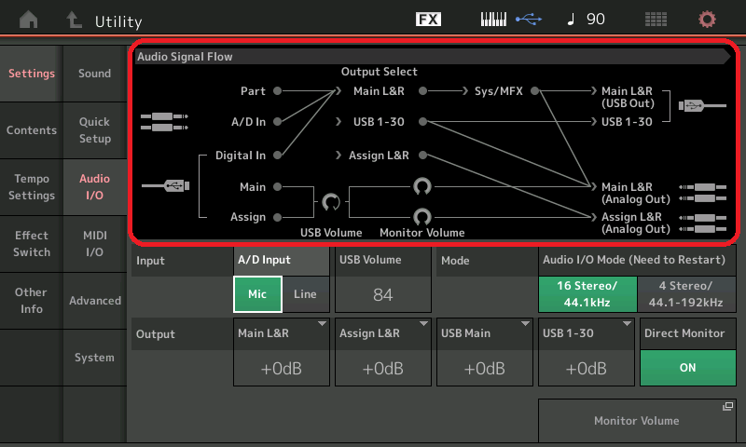This screenshot has height=447, width=746.
Task: Toggle Direct Monitor ON button
Action: (687, 367)
